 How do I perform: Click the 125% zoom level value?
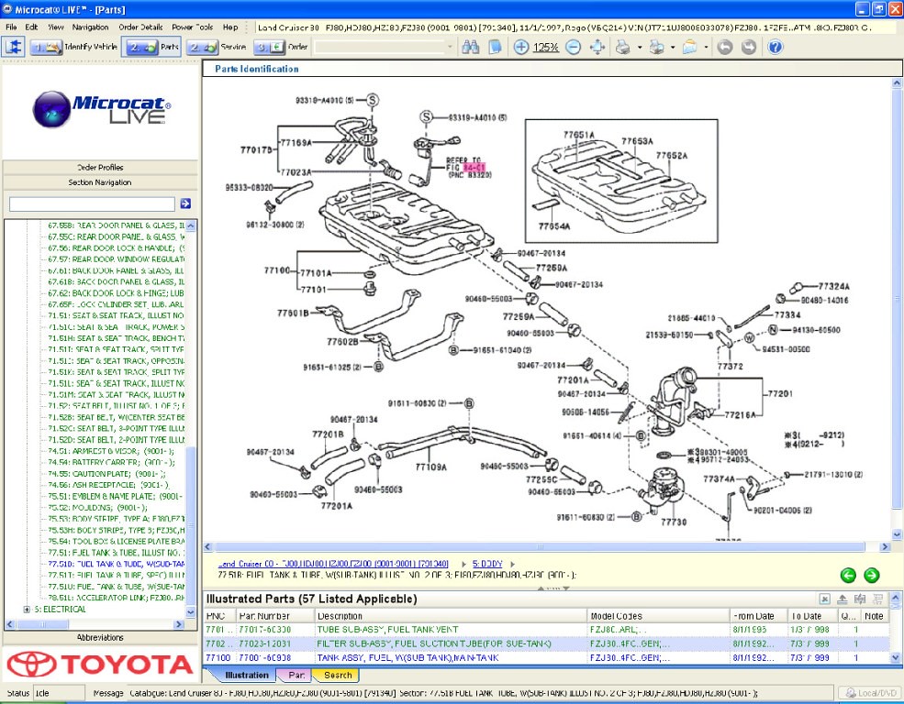click(x=545, y=48)
